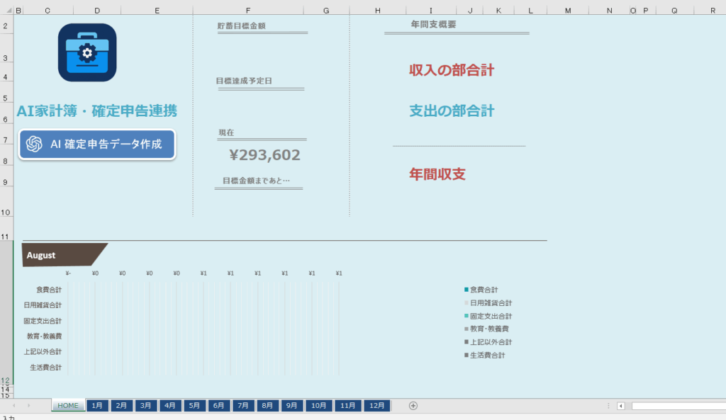
Task: Click the 年間収支 label
Action: [437, 174]
